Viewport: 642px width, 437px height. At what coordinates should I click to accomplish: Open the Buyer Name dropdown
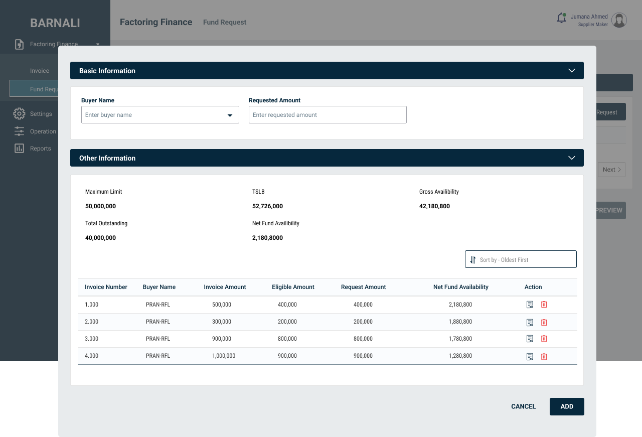160,115
